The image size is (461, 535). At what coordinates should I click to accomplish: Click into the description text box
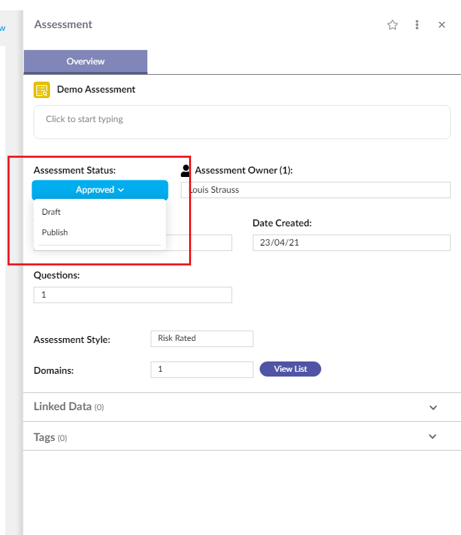coord(242,122)
